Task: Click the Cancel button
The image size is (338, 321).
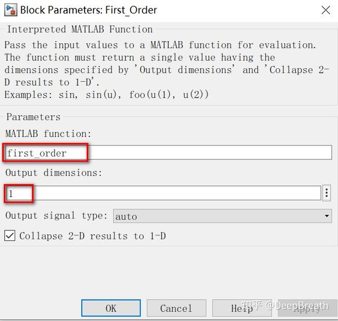Action: coord(176,308)
